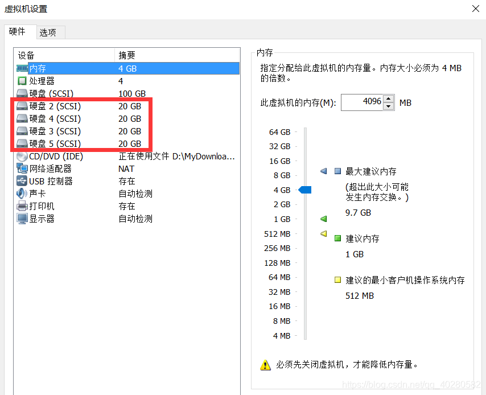Click the disk icon for 硬盘 (SCSI) 100 GB
The height and width of the screenshot is (395, 486).
[x=22, y=93]
